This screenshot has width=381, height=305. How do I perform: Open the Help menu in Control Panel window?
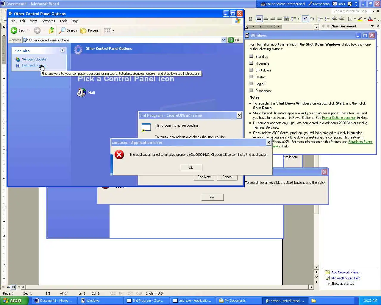pyautogui.click(x=75, y=21)
